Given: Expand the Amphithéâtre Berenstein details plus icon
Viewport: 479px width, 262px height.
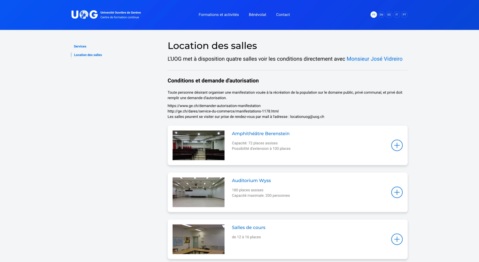Looking at the screenshot, I should [397, 145].
